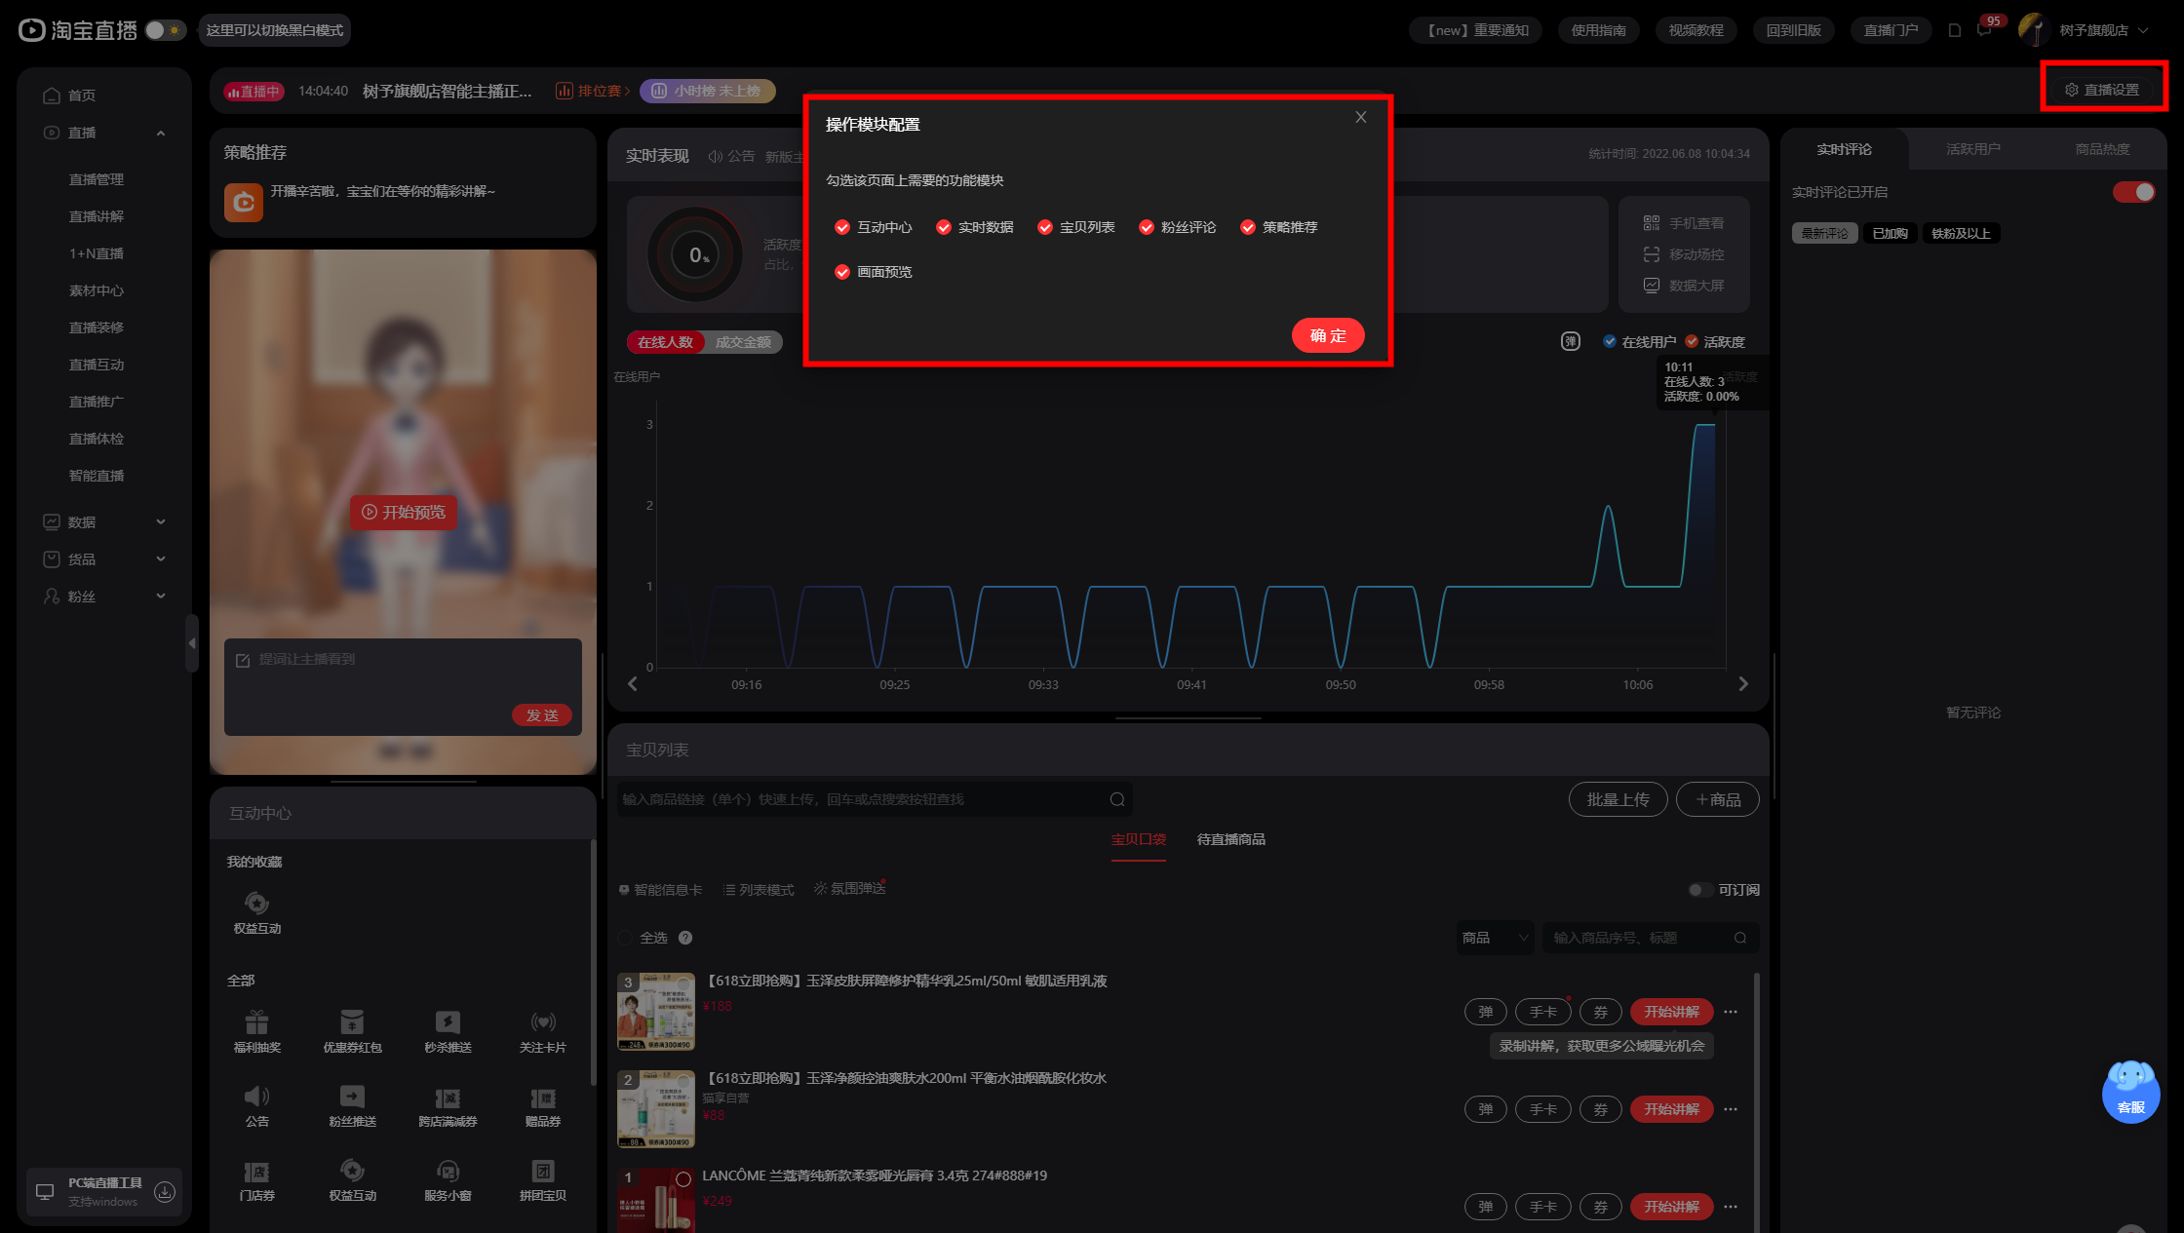Open the 福利抽奖 gift icon
The width and height of the screenshot is (2184, 1233).
tap(256, 1021)
